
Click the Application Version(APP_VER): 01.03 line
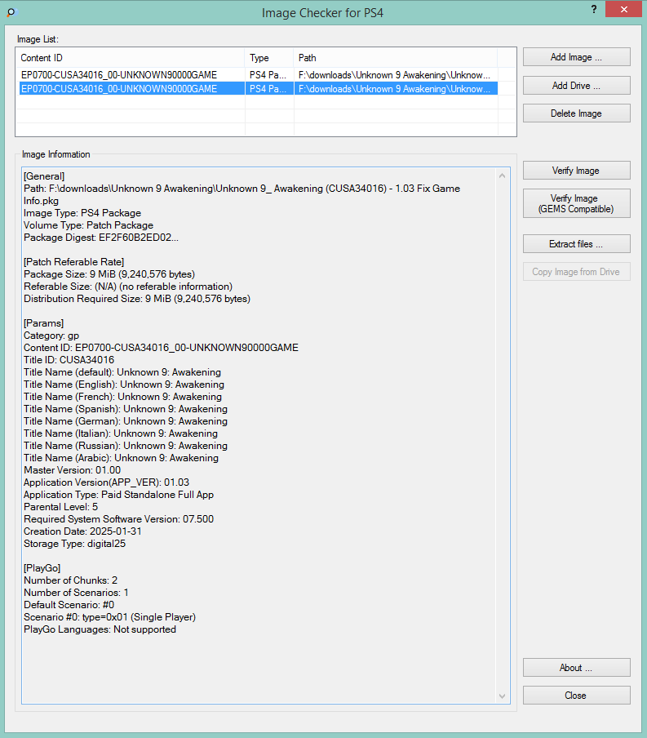[106, 482]
